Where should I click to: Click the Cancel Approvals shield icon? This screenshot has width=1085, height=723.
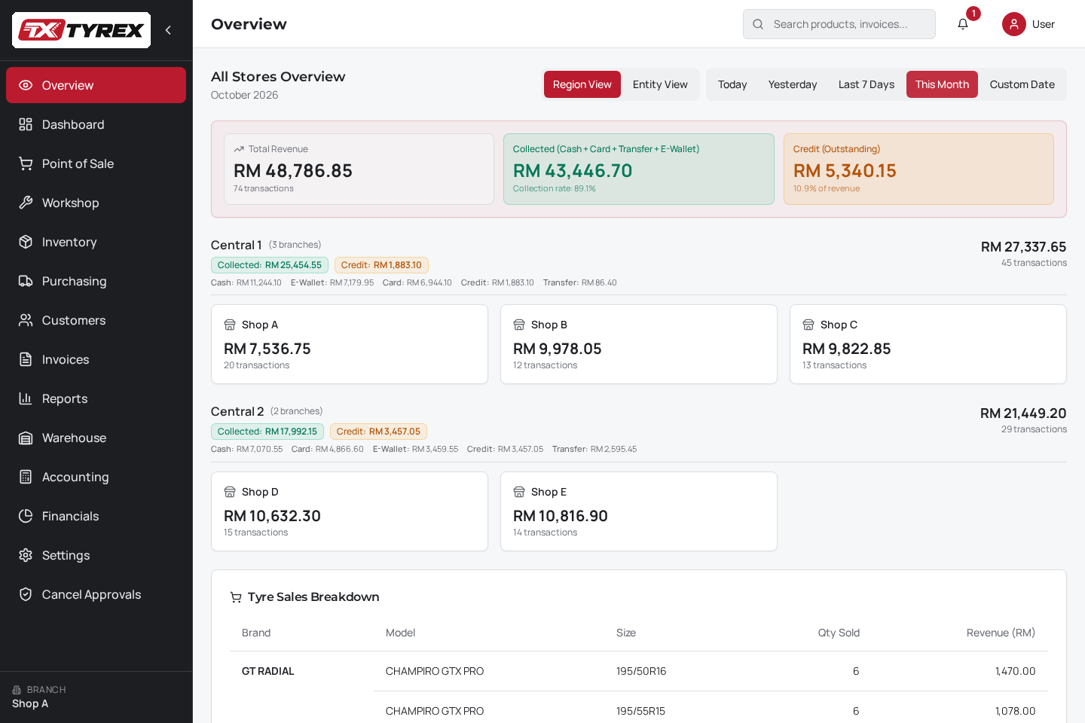(x=26, y=594)
